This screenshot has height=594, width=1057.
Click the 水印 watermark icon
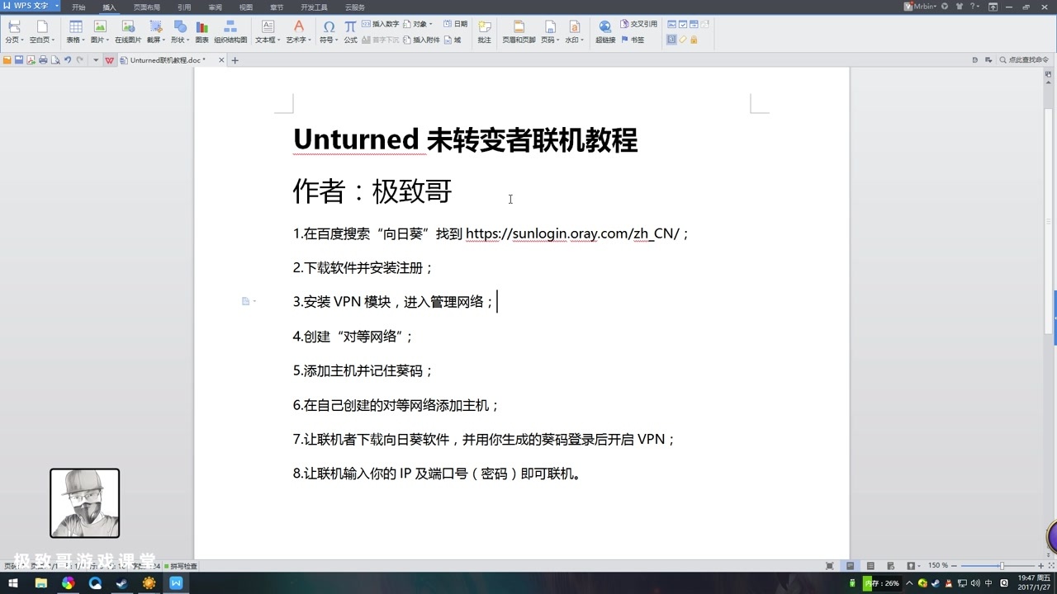point(574,27)
